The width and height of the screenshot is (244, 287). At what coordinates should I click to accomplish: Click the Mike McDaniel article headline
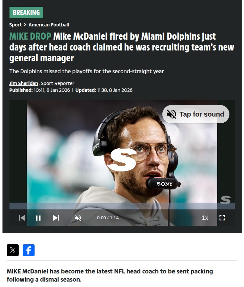(x=122, y=47)
